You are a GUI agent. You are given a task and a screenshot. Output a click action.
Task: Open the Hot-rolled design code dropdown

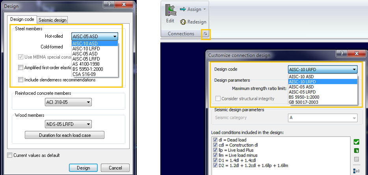click(95, 36)
